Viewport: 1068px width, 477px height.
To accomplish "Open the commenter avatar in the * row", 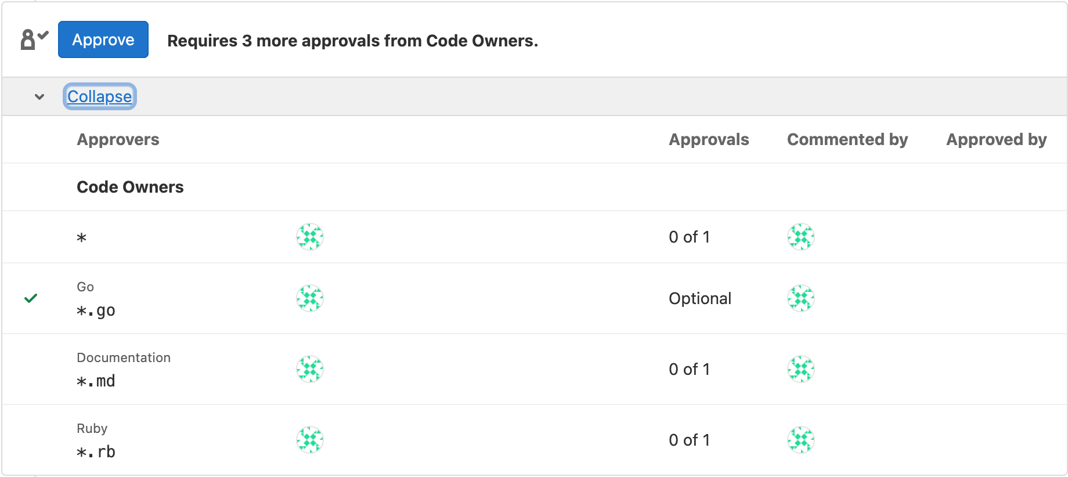I will click(801, 236).
